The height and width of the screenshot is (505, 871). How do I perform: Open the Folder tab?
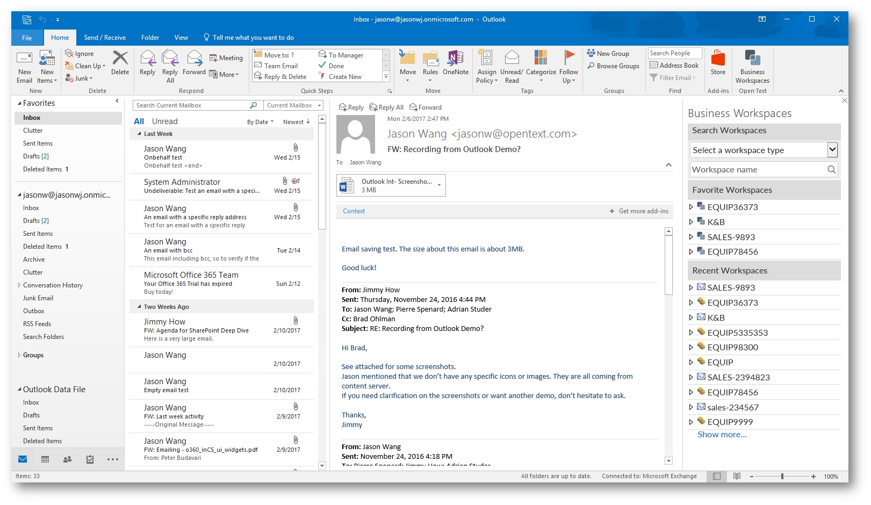pyautogui.click(x=150, y=38)
